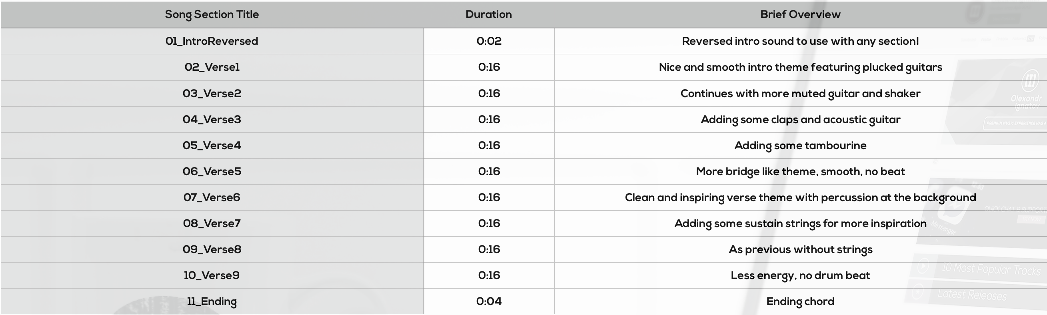The height and width of the screenshot is (315, 1047).
Task: Click the 07_Verse6 section title
Action: [212, 197]
